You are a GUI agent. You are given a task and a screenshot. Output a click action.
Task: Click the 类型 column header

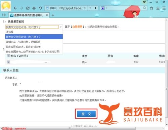tap(85, 56)
